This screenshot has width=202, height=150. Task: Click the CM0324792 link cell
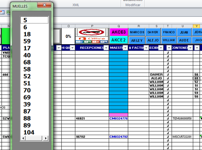[119, 137]
